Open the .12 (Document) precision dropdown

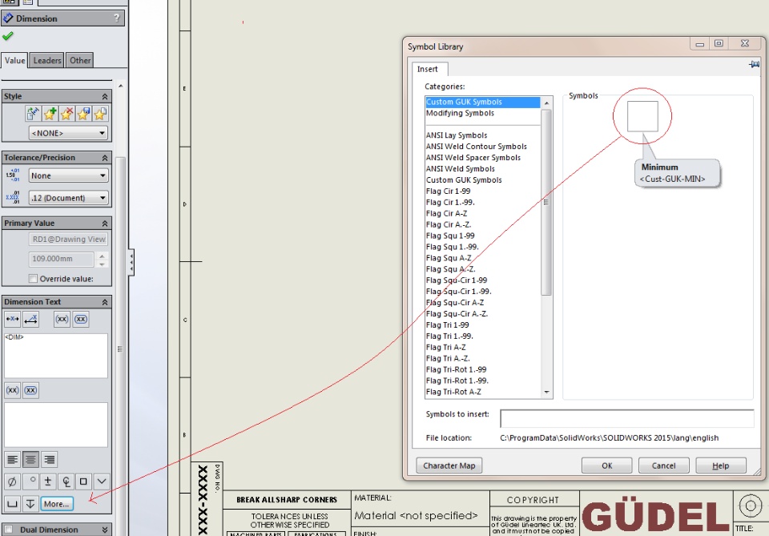pyautogui.click(x=68, y=198)
